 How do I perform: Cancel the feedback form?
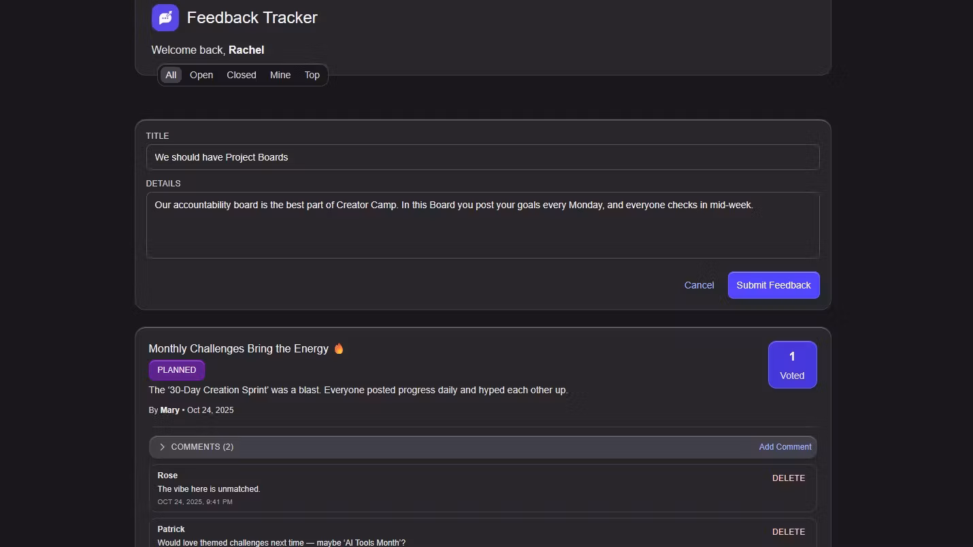[699, 285]
